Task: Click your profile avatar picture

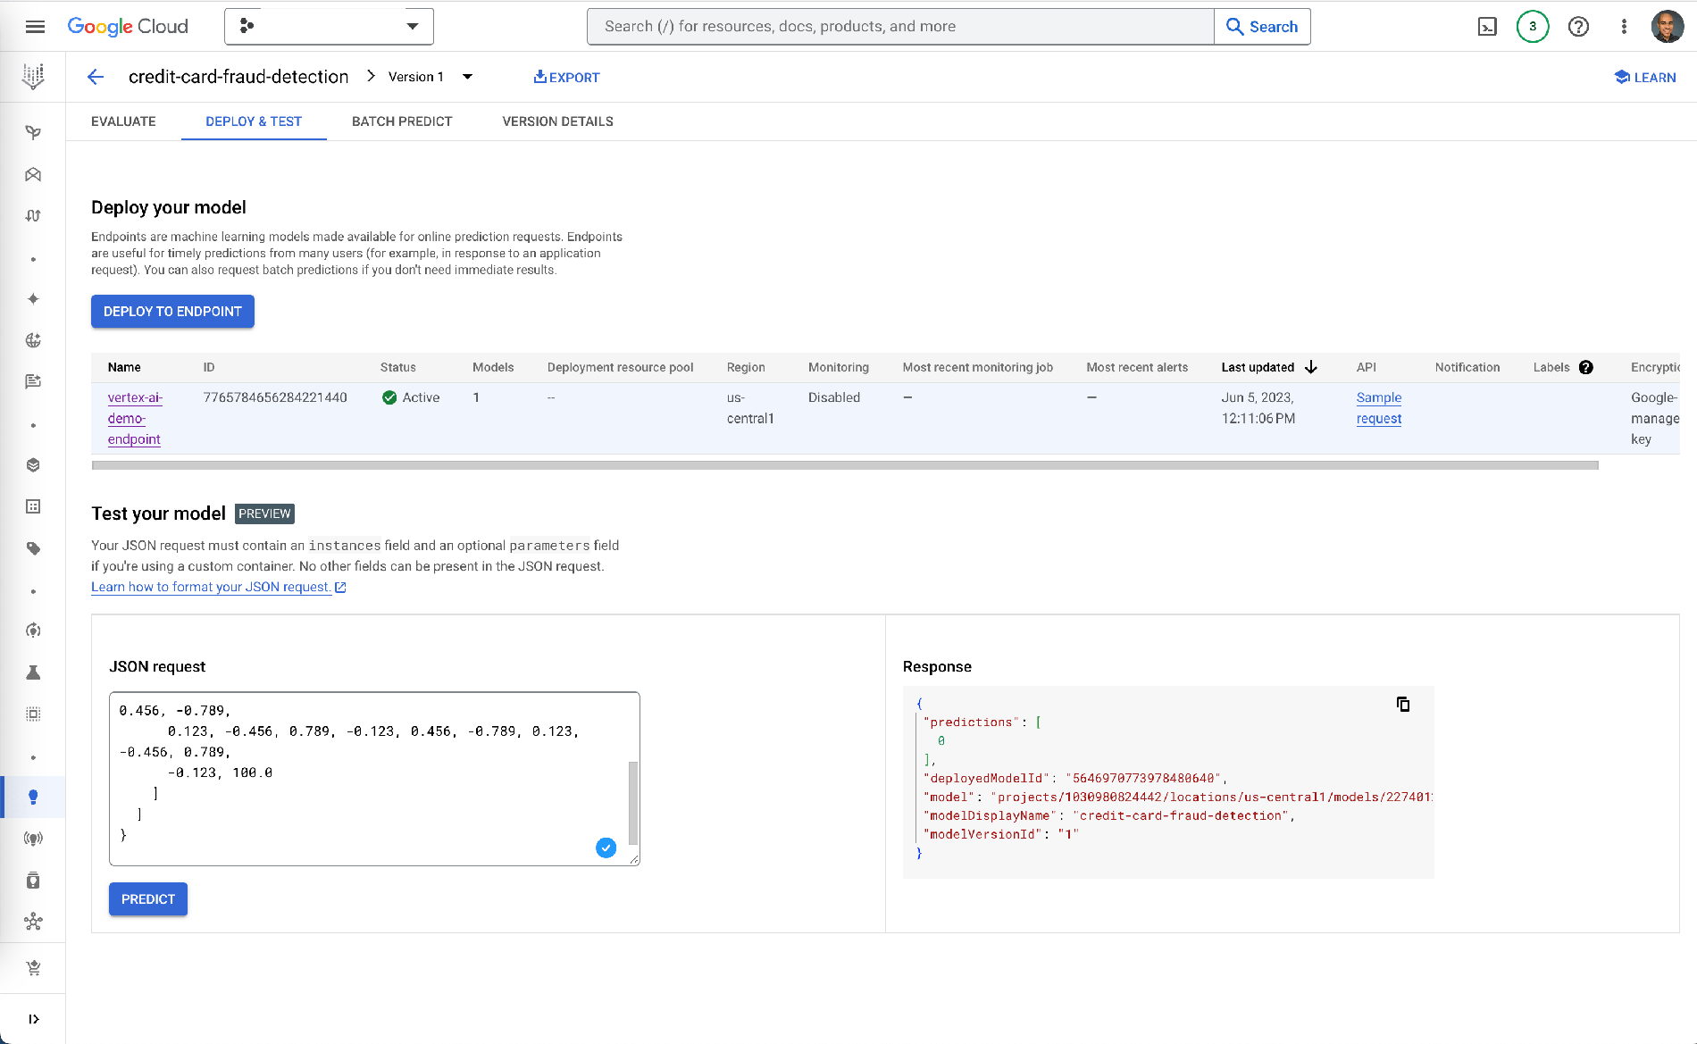Action: pyautogui.click(x=1667, y=26)
